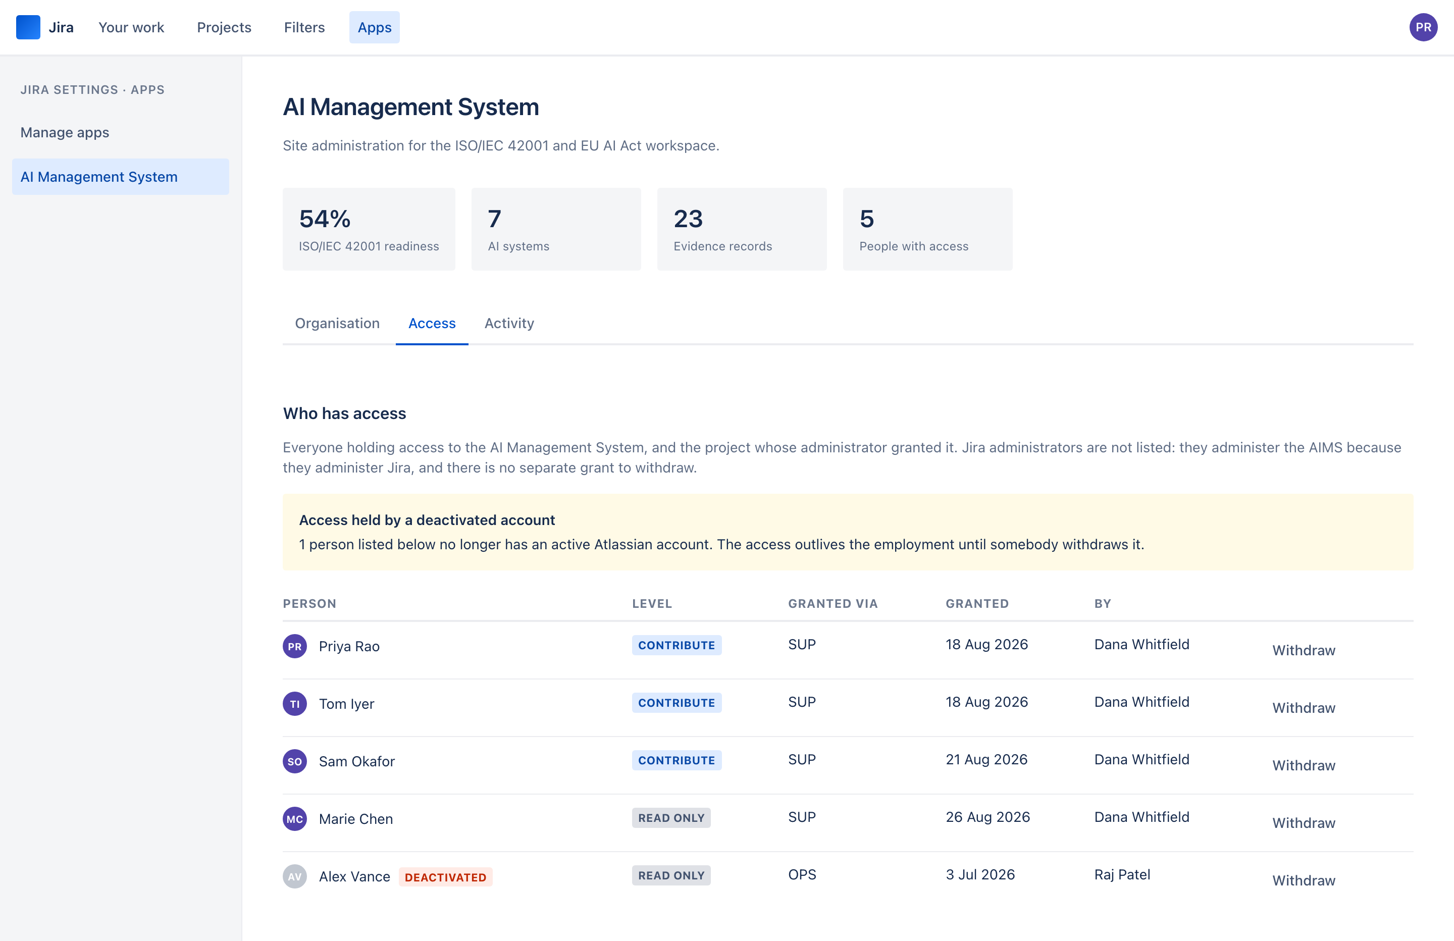The width and height of the screenshot is (1454, 941).
Task: Click the 5 People with access card
Action: tap(927, 229)
